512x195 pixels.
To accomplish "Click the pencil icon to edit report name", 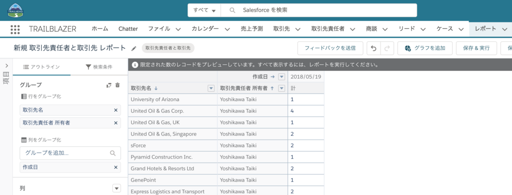I will [x=133, y=48].
